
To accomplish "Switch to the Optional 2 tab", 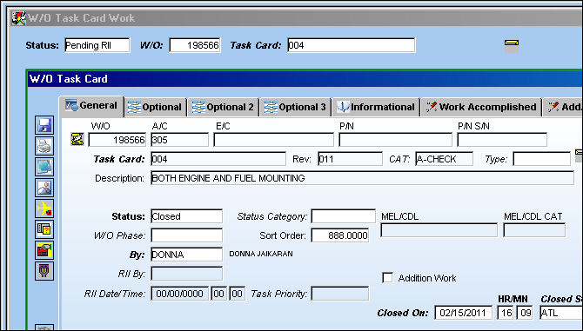I will tap(223, 107).
